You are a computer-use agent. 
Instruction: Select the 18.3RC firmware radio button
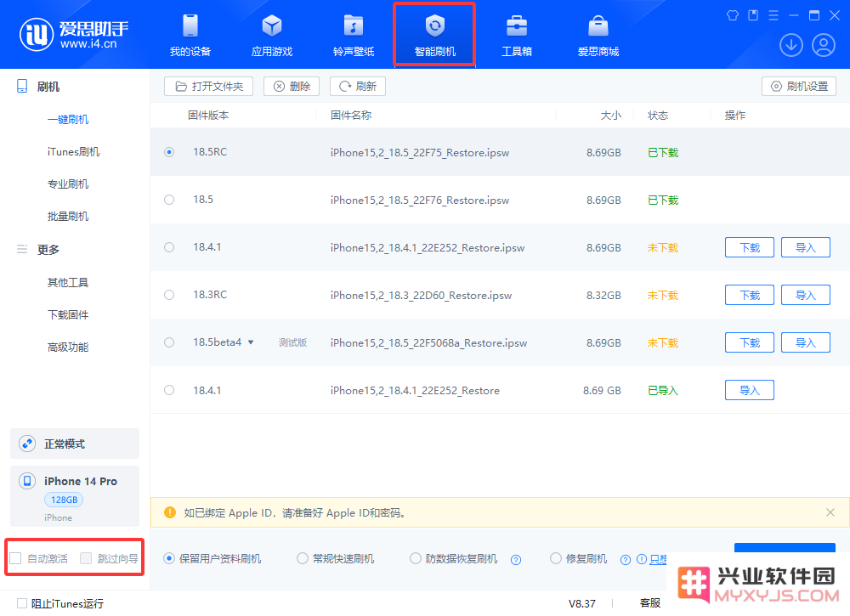169,295
